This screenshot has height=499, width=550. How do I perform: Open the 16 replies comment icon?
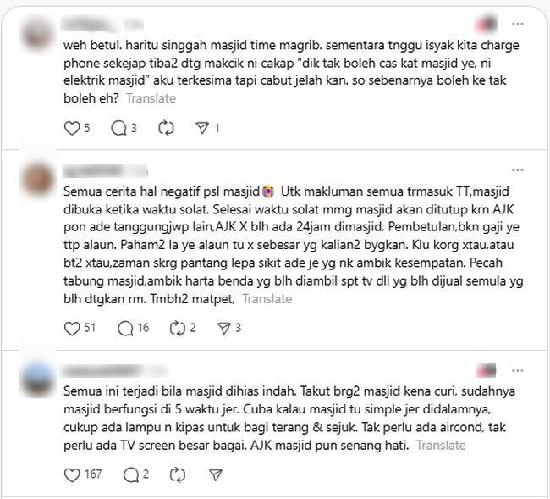click(x=125, y=329)
